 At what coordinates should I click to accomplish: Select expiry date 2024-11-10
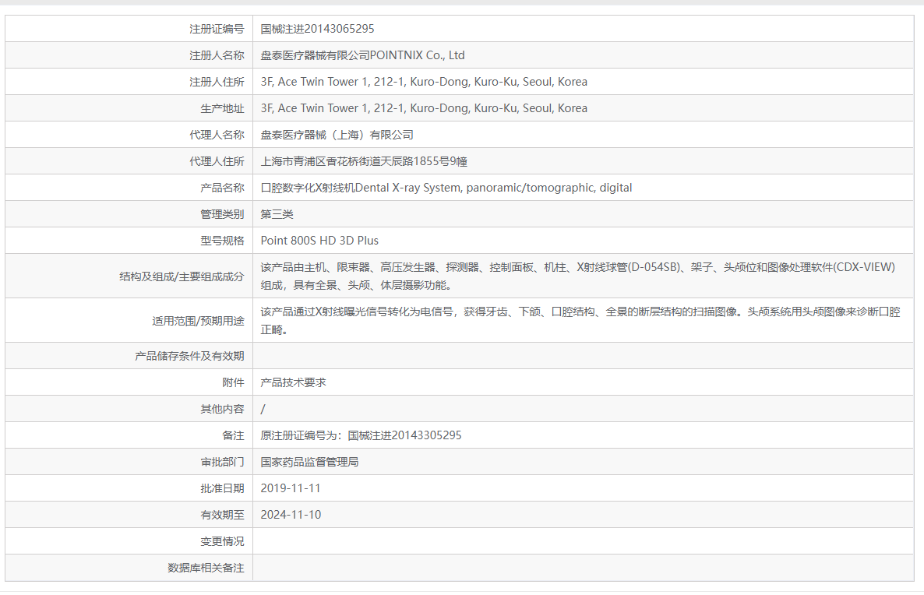291,515
